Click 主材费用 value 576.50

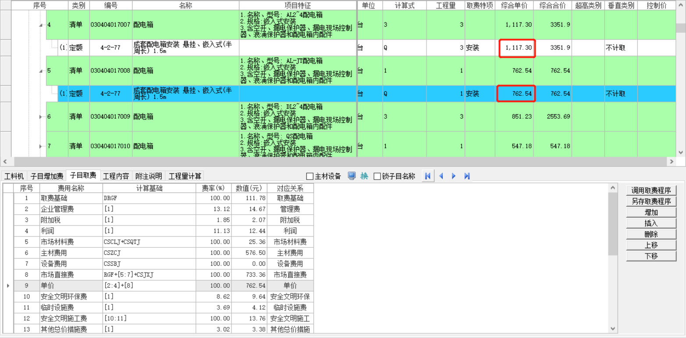(249, 253)
